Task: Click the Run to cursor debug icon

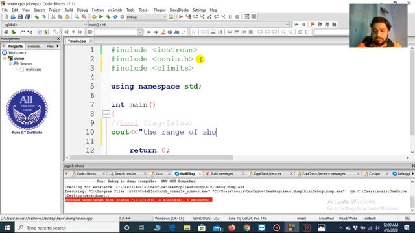Action: tap(188, 17)
